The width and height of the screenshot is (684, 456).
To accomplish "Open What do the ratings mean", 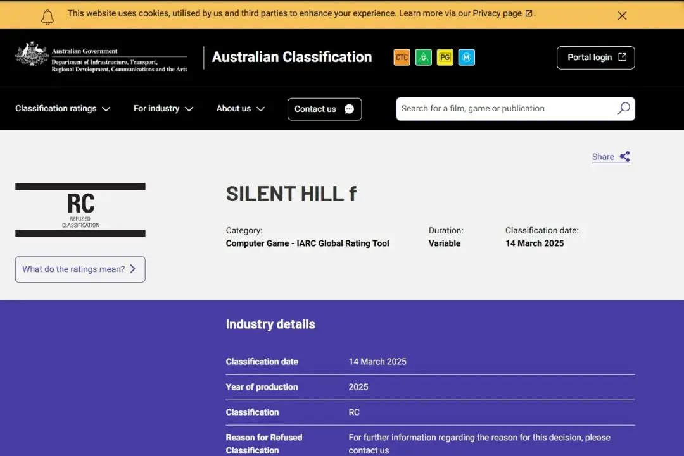I will pos(80,269).
